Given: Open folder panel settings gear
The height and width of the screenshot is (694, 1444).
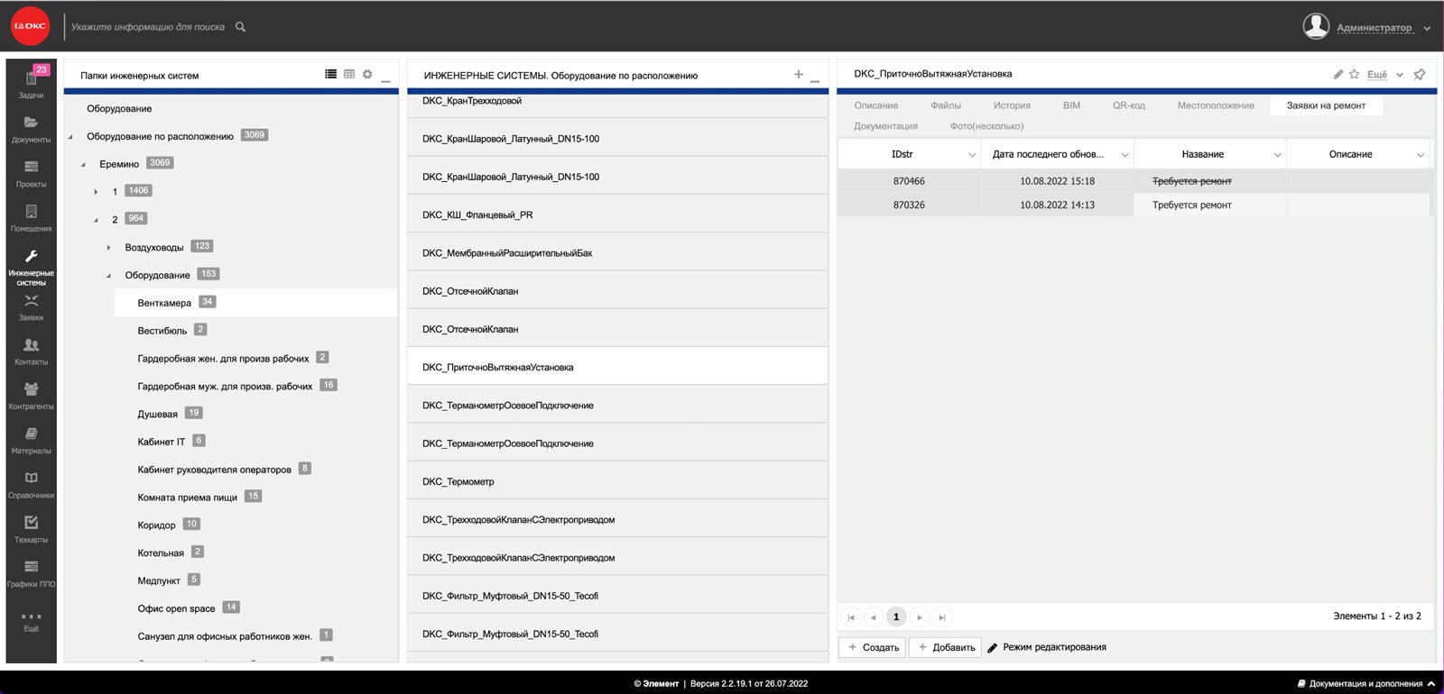Looking at the screenshot, I should tap(367, 74).
